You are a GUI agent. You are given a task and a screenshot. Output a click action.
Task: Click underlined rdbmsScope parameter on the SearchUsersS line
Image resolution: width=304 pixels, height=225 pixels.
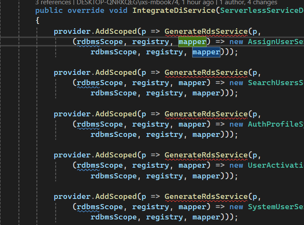(100, 83)
